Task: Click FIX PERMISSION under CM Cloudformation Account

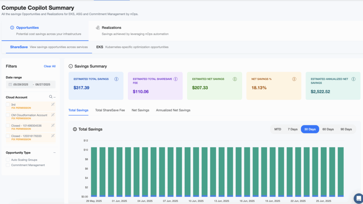Action: click(x=21, y=118)
